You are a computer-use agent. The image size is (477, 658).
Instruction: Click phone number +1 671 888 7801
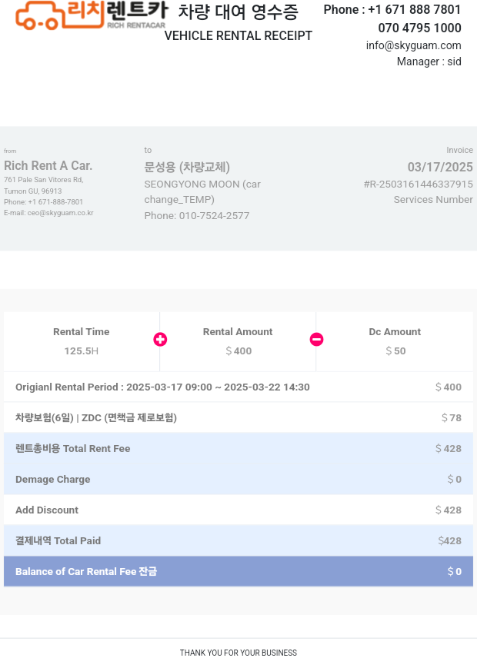pyautogui.click(x=415, y=10)
